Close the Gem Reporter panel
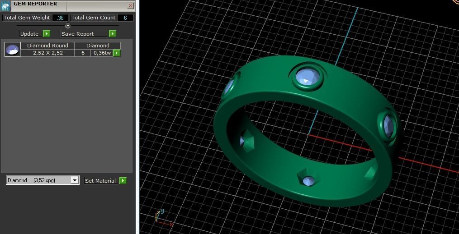The image size is (459, 234). 131,5
